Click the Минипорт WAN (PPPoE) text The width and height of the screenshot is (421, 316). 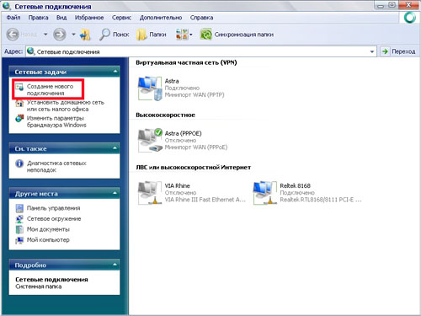196,147
